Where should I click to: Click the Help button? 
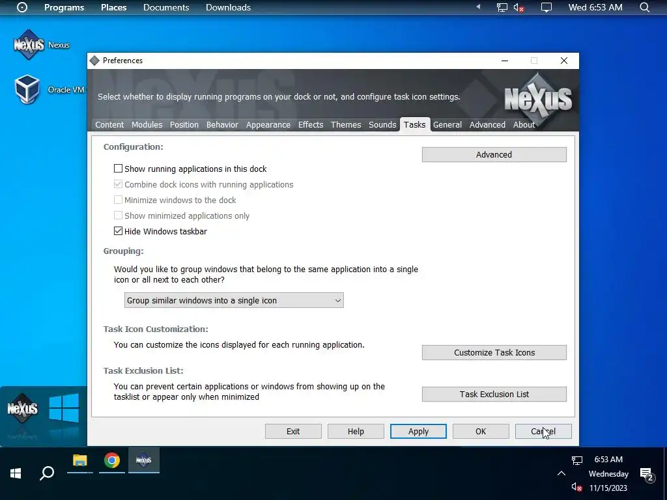click(x=356, y=431)
